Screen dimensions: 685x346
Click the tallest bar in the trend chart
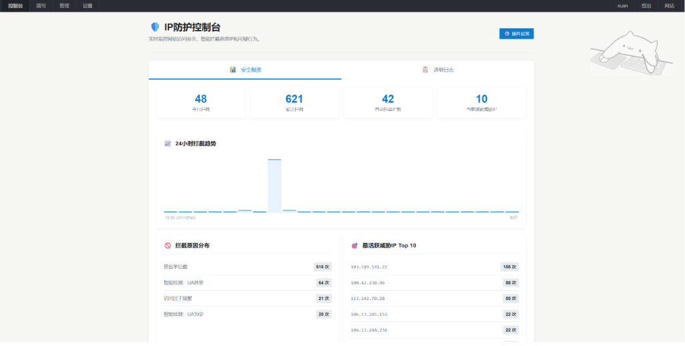(275, 185)
